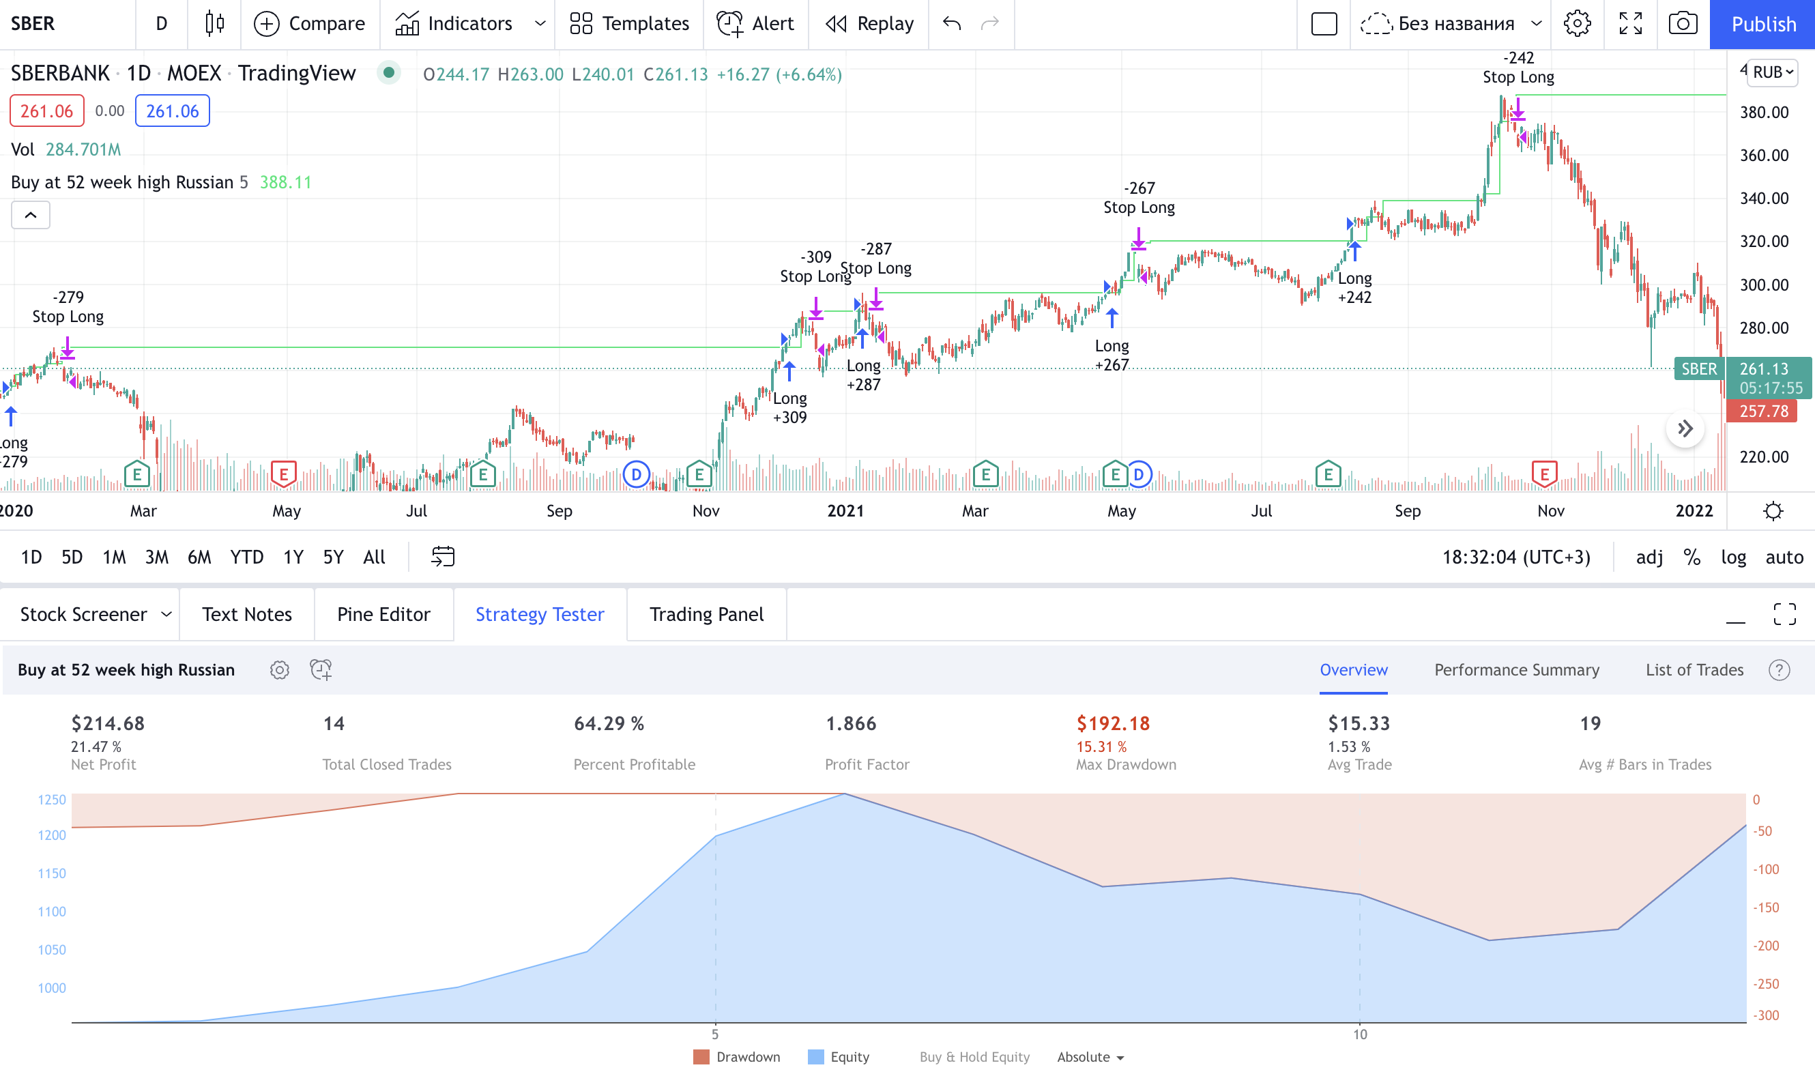Create an Alert
1815x1074 pixels.
point(755,24)
